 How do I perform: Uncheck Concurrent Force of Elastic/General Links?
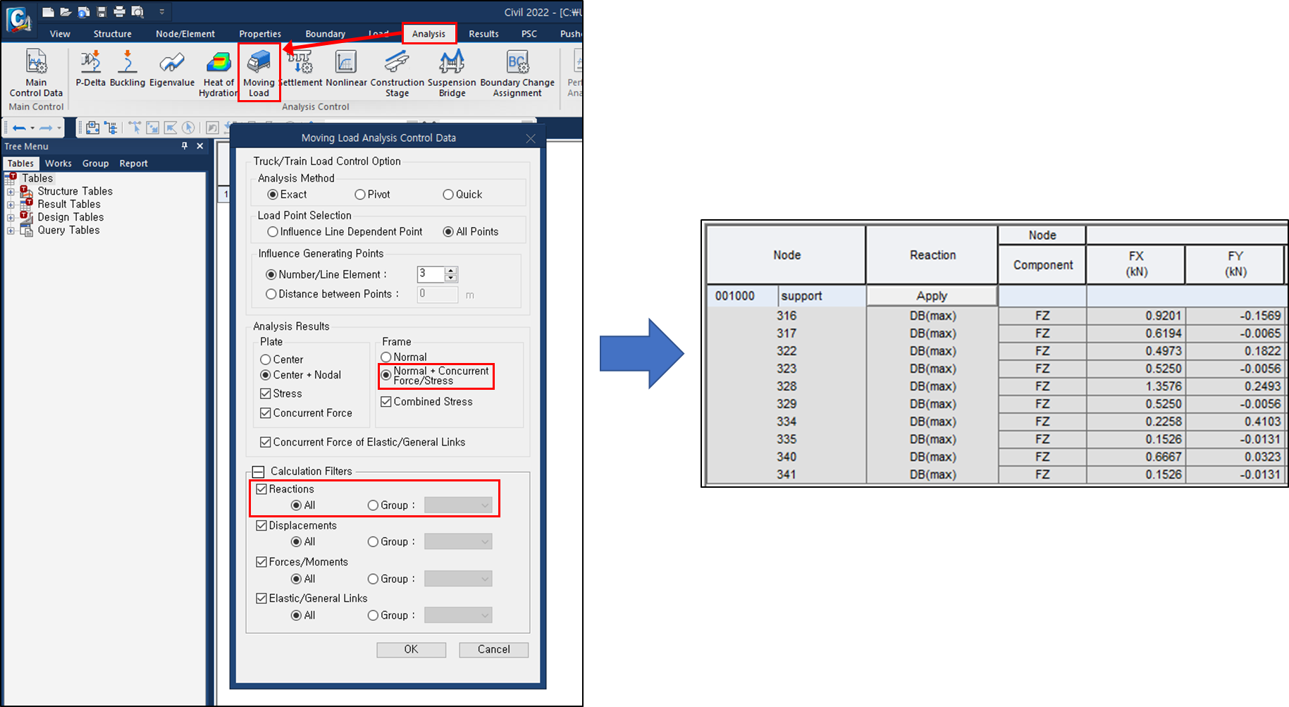coord(265,442)
